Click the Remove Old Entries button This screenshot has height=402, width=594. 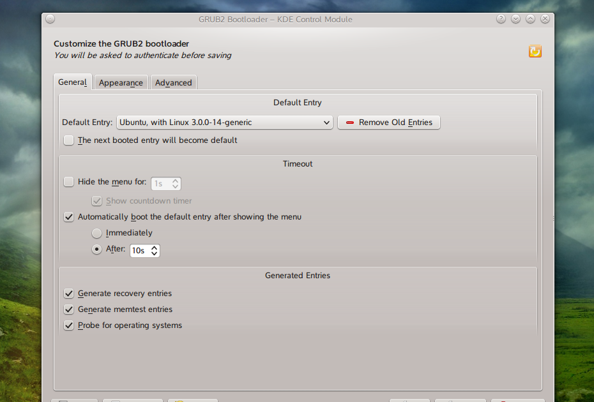(x=388, y=123)
